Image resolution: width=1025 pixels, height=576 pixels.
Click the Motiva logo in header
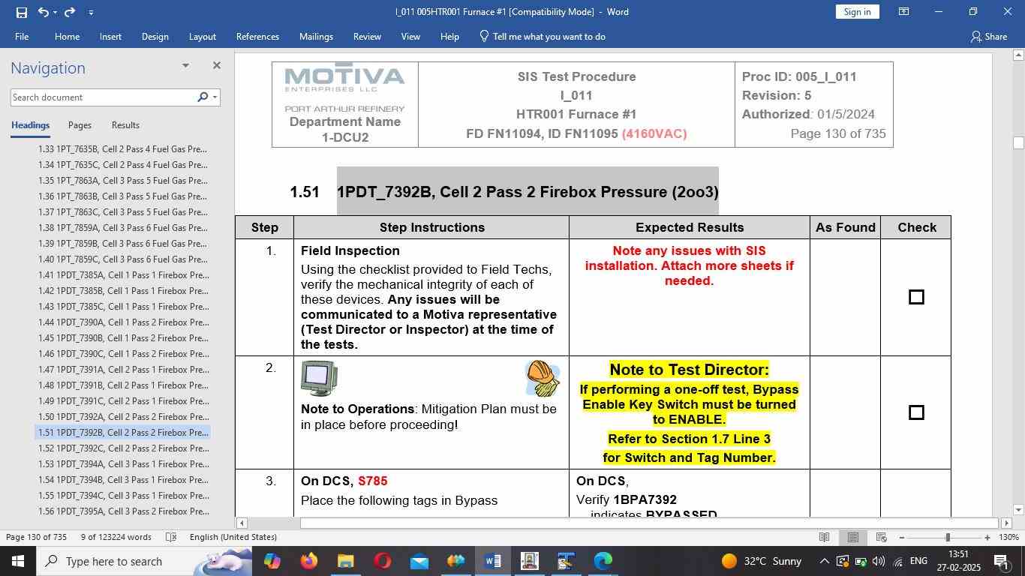[345, 79]
